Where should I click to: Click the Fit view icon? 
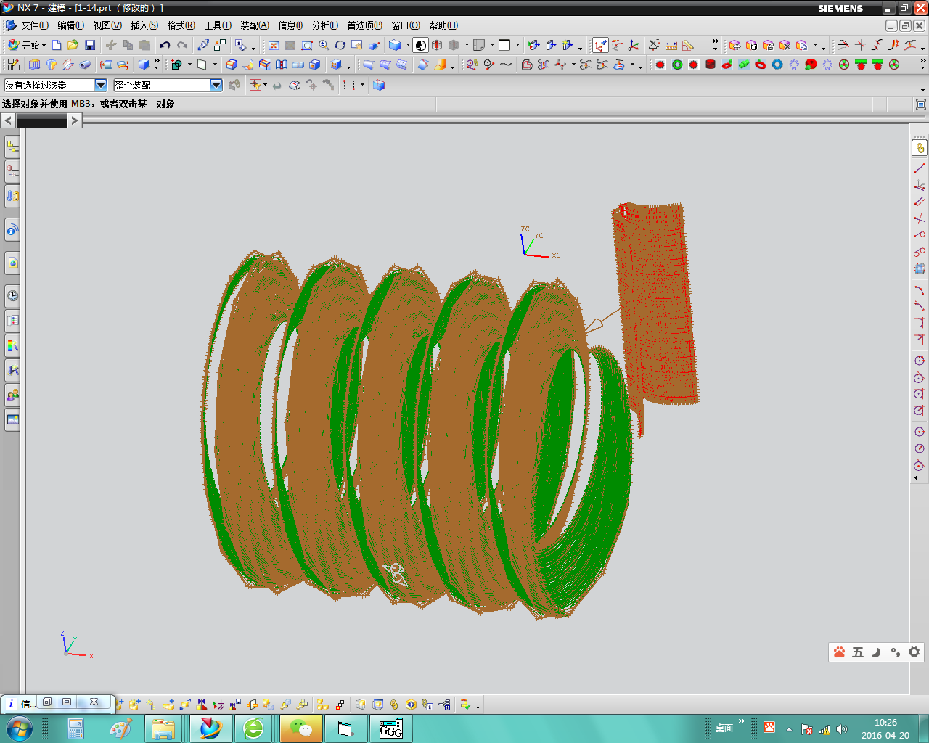(x=274, y=45)
